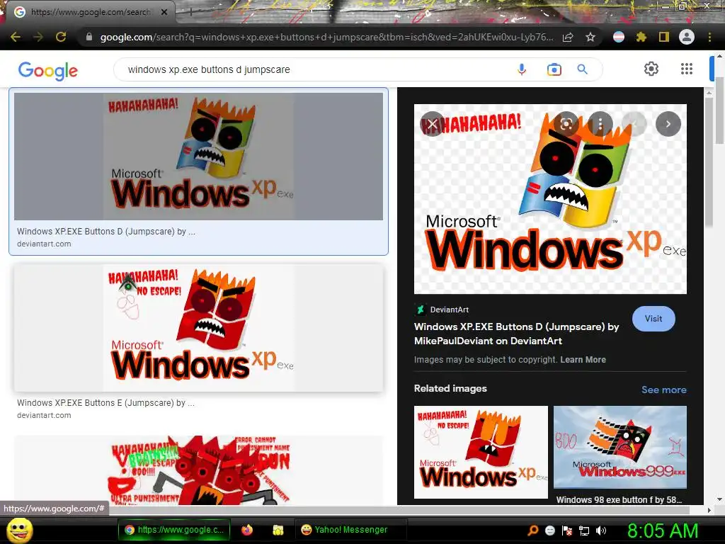The image size is (725, 544).
Task: Click in the Google search query field
Action: click(314, 69)
